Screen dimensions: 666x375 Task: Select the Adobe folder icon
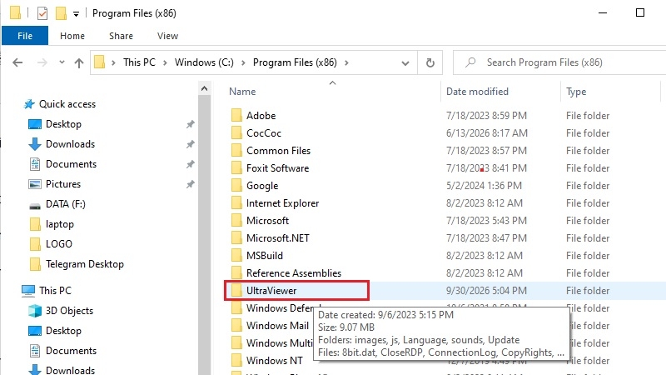(236, 116)
